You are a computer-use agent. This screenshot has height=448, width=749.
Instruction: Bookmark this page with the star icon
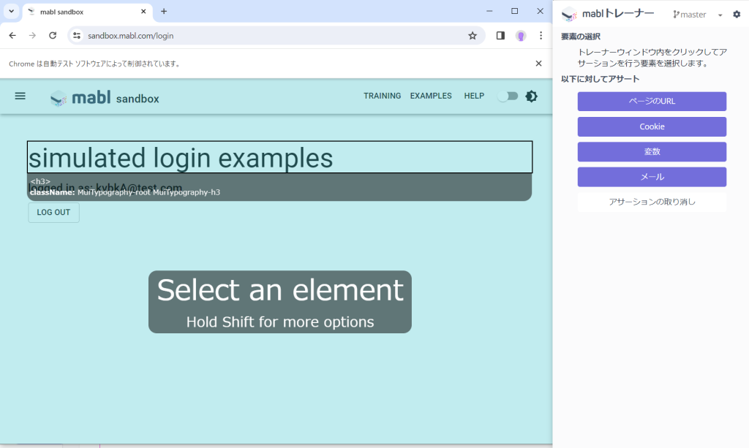point(473,36)
